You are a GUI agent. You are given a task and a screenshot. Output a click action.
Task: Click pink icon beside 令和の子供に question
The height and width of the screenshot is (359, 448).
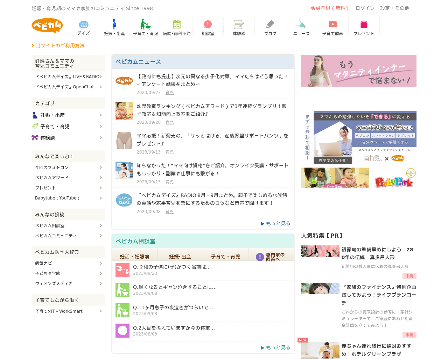tap(122, 270)
